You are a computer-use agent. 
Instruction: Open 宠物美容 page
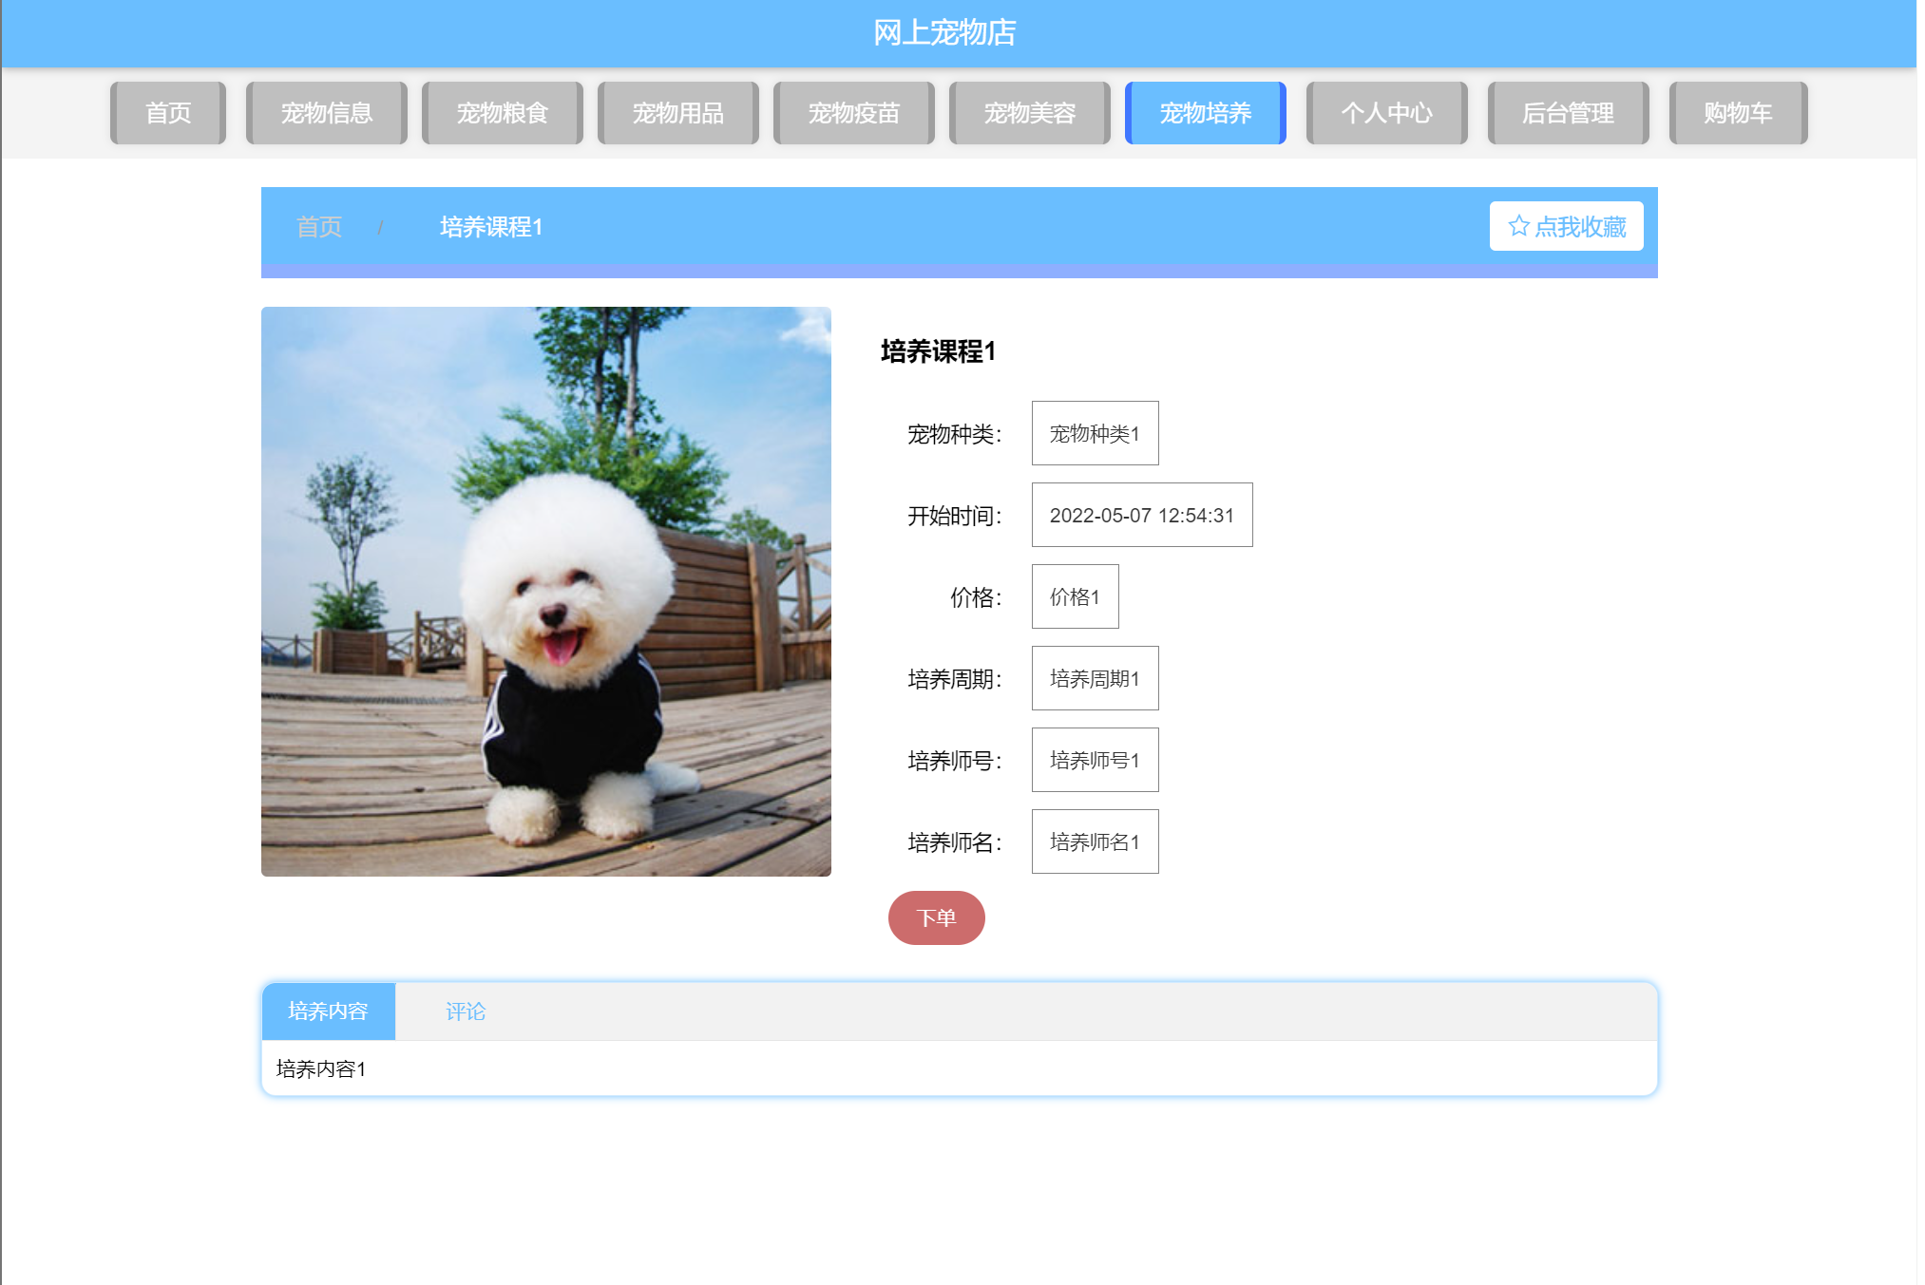pos(1029,113)
